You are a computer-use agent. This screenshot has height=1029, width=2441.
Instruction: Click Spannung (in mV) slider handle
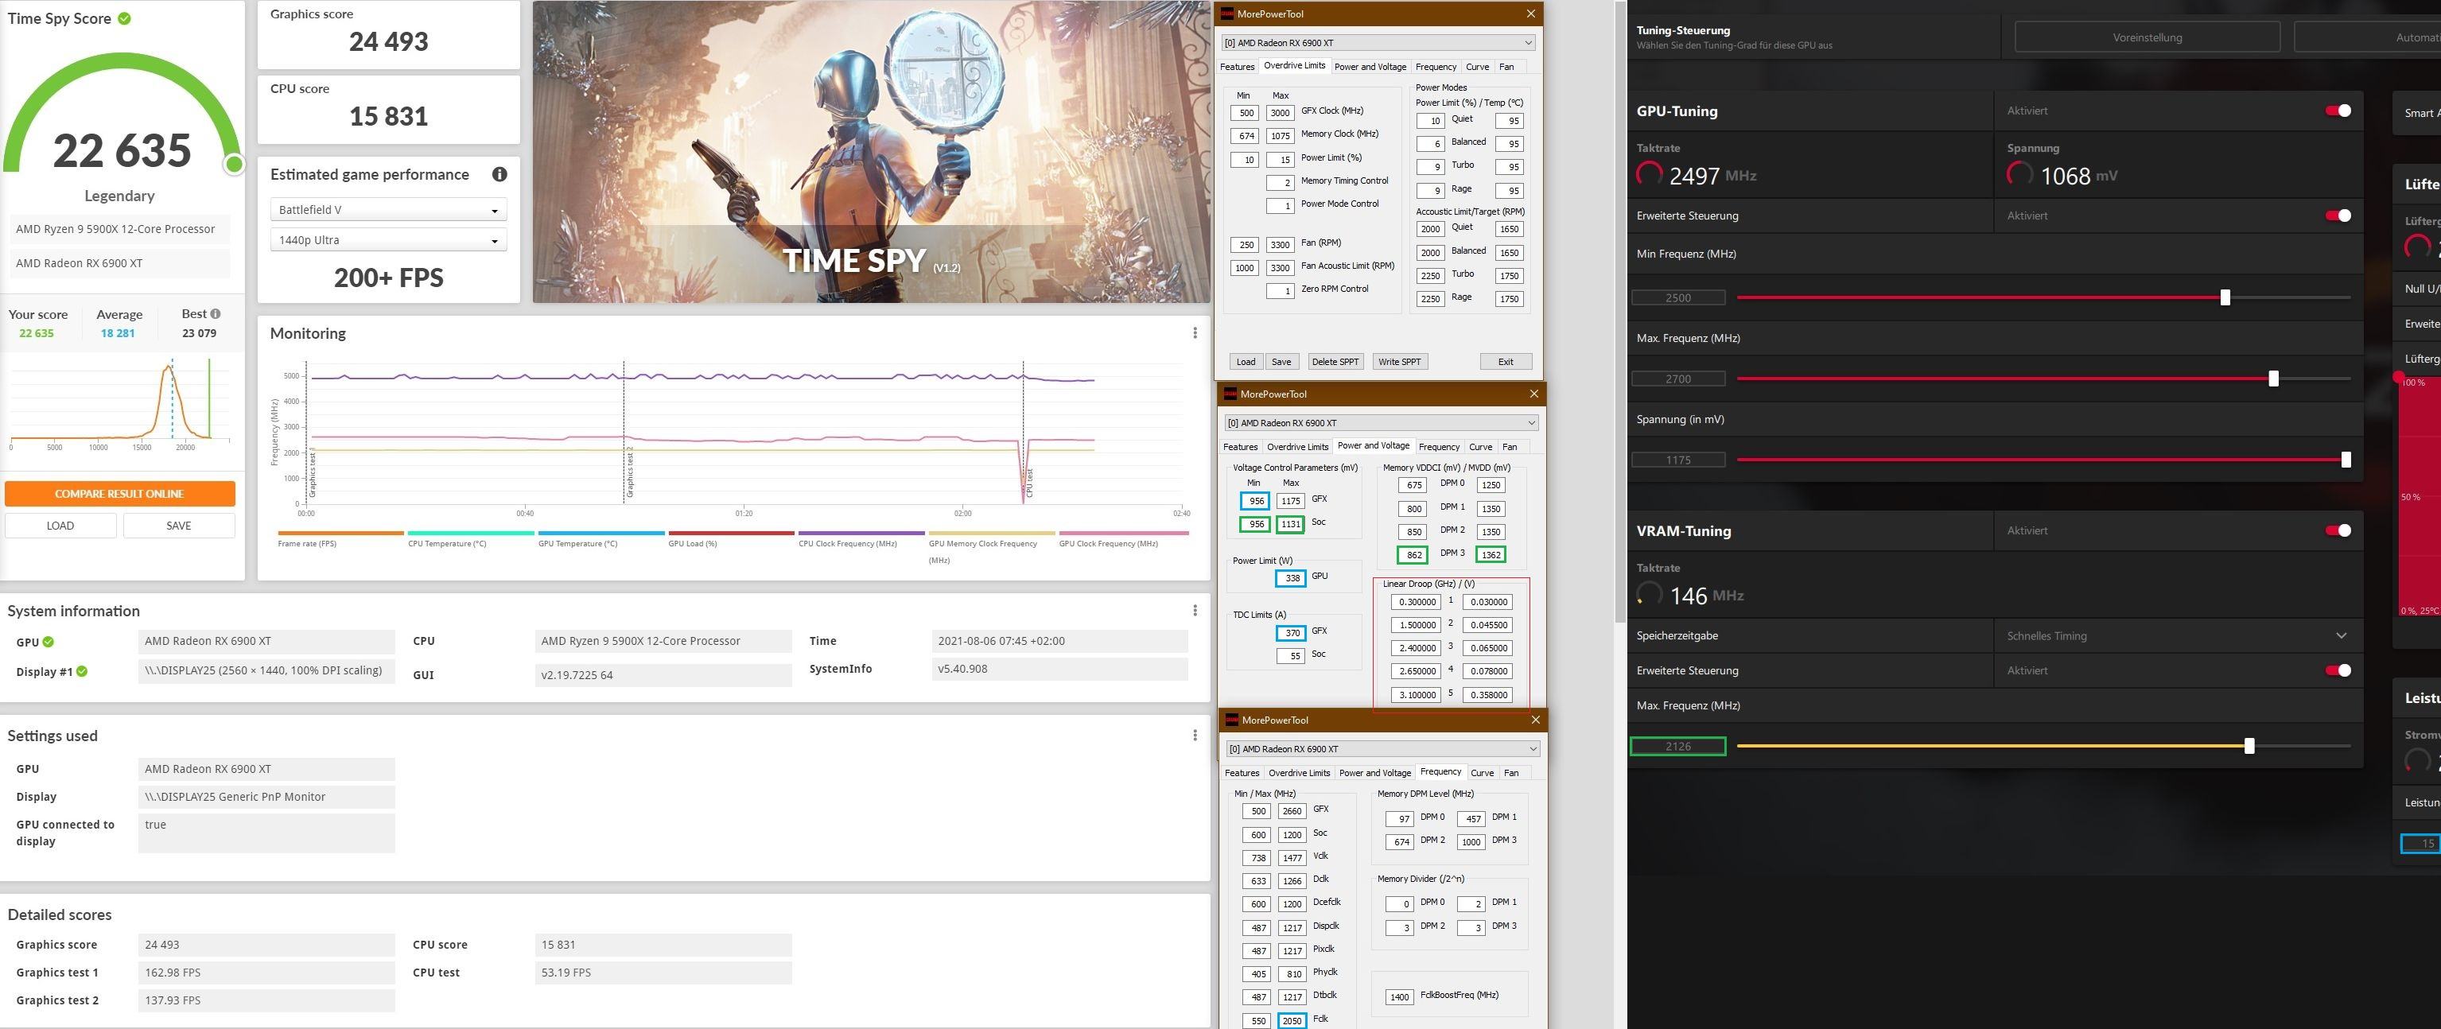pyautogui.click(x=2346, y=460)
